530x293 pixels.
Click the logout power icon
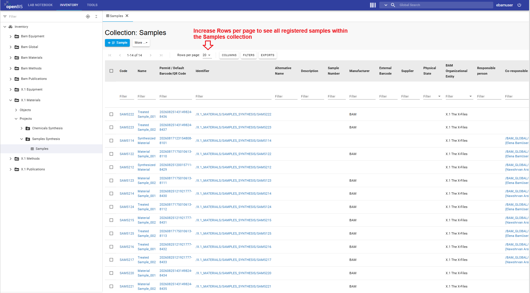519,5
